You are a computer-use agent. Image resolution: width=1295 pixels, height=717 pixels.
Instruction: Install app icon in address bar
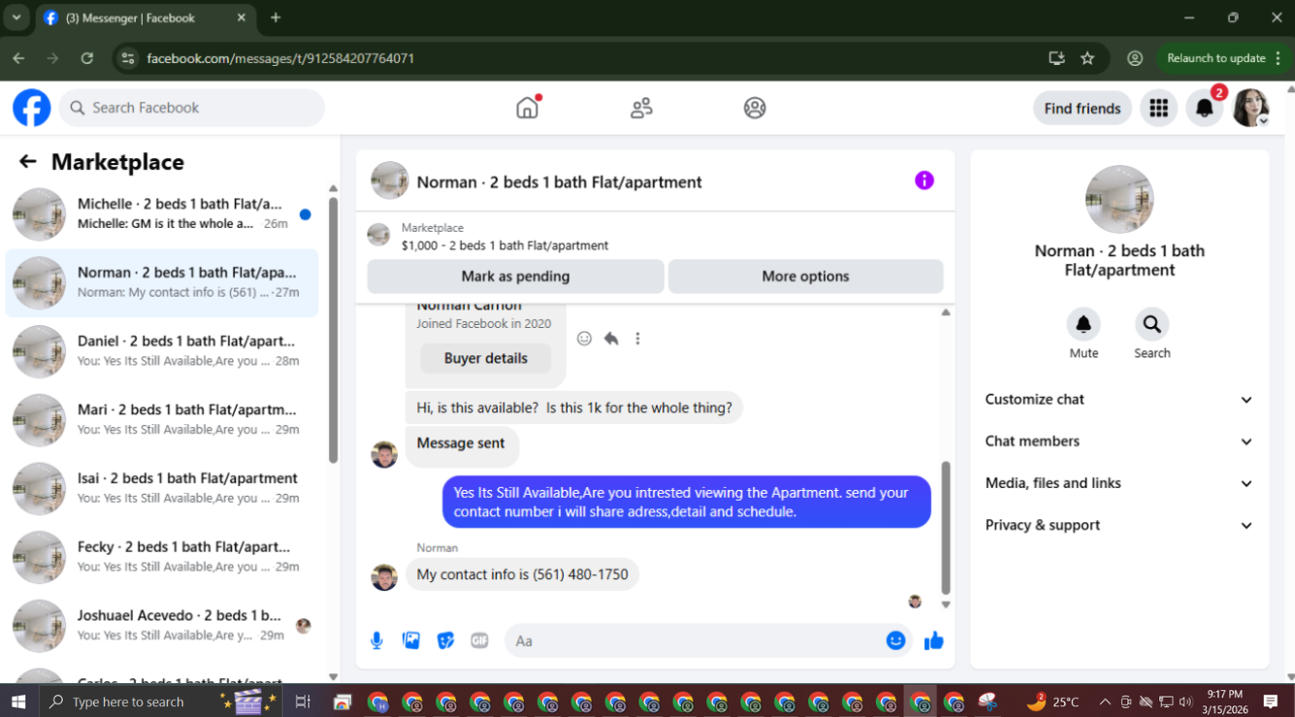1056,58
